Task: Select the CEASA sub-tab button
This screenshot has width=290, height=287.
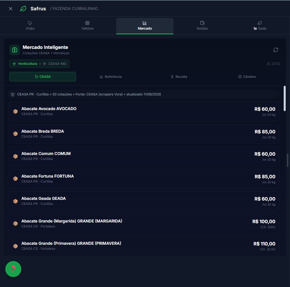Action: point(43,77)
